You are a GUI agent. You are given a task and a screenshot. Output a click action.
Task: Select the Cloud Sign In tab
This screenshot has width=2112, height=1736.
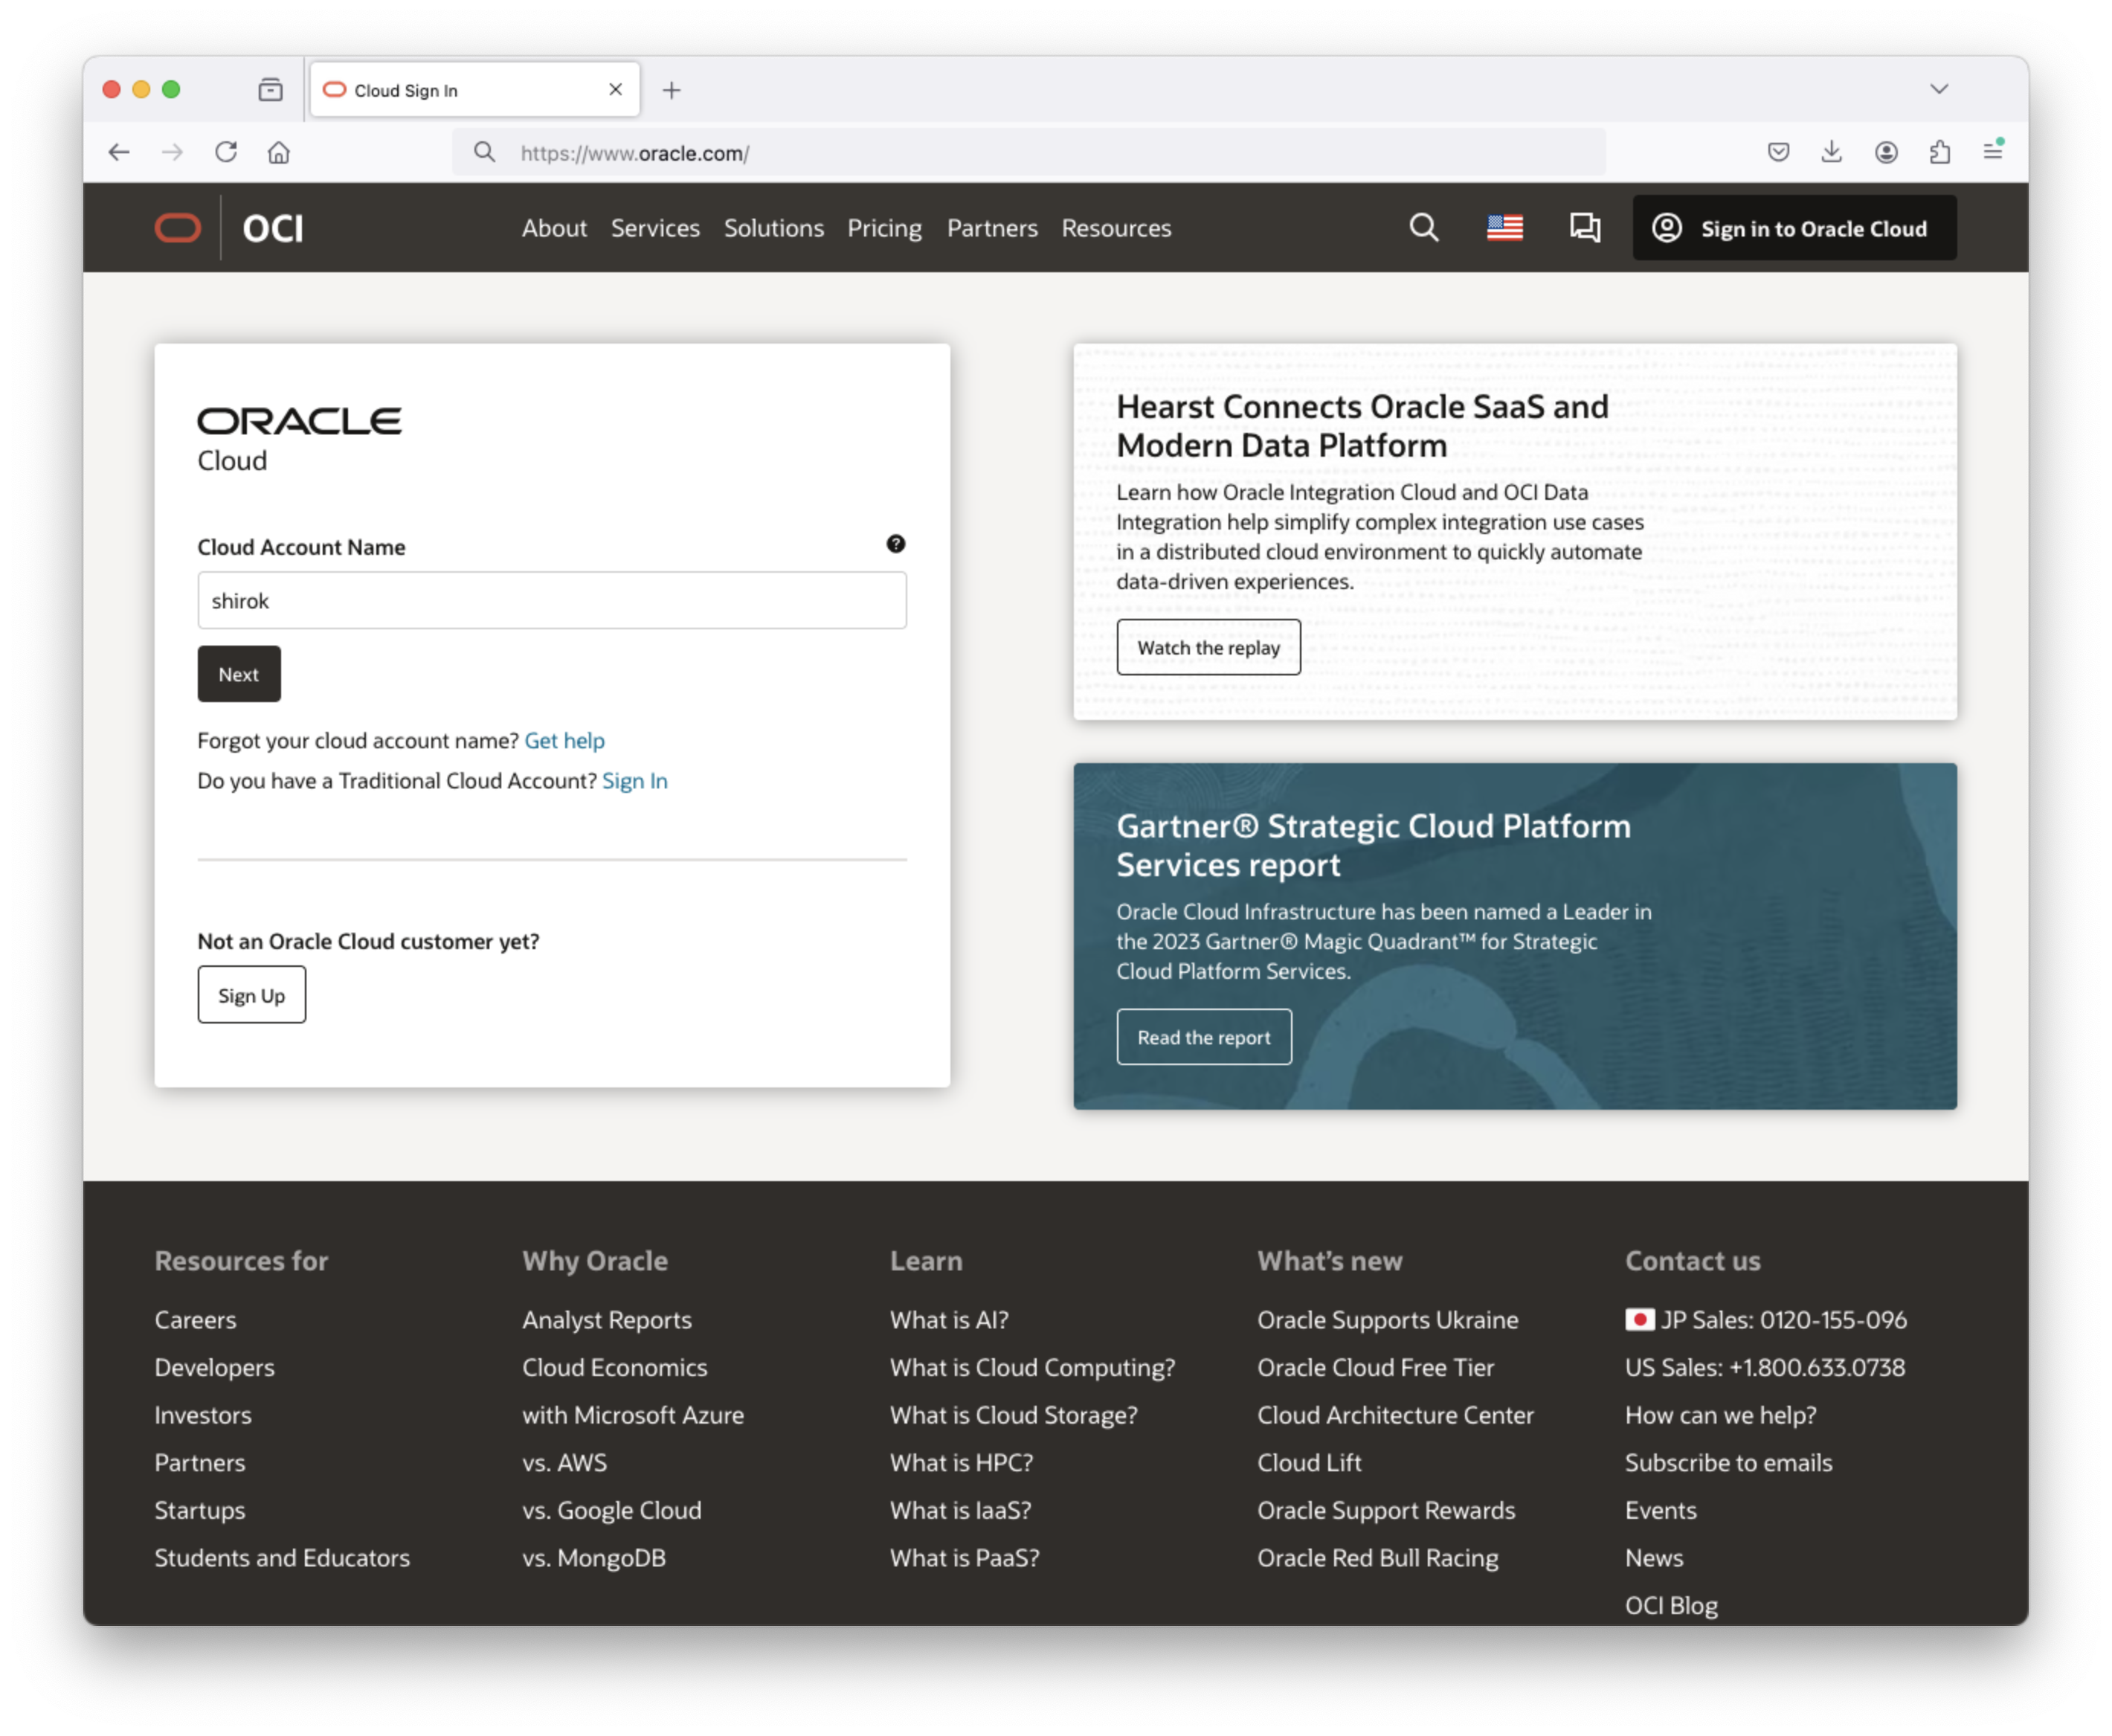pos(460,90)
